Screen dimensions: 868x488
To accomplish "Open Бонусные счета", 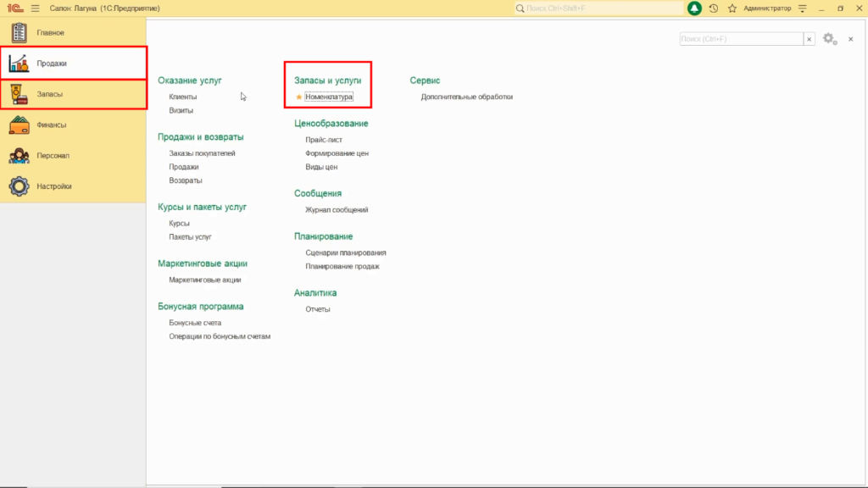I will (195, 323).
